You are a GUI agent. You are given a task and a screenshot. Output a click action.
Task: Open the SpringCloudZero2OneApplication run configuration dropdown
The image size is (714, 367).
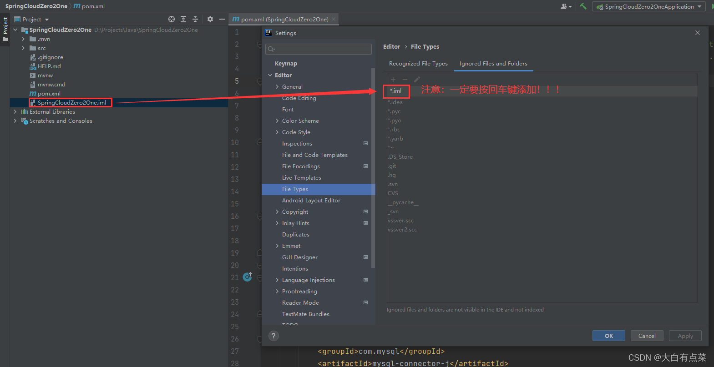click(649, 6)
